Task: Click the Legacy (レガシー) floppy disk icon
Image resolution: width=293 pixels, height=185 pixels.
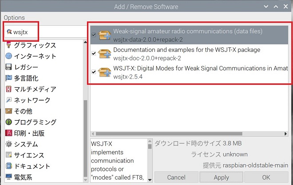Action: (x=9, y=67)
